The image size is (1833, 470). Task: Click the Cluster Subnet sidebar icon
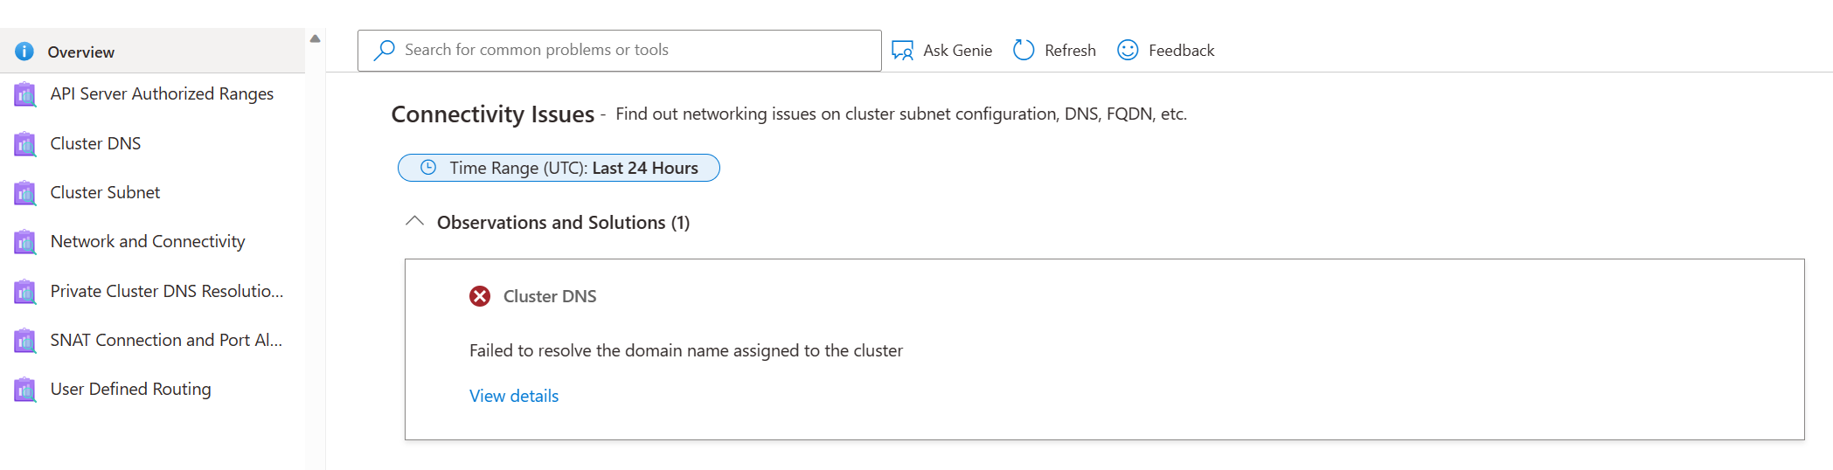point(24,193)
